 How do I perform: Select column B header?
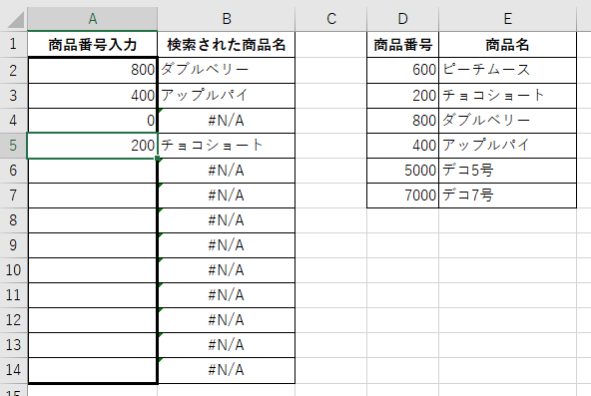click(x=227, y=18)
